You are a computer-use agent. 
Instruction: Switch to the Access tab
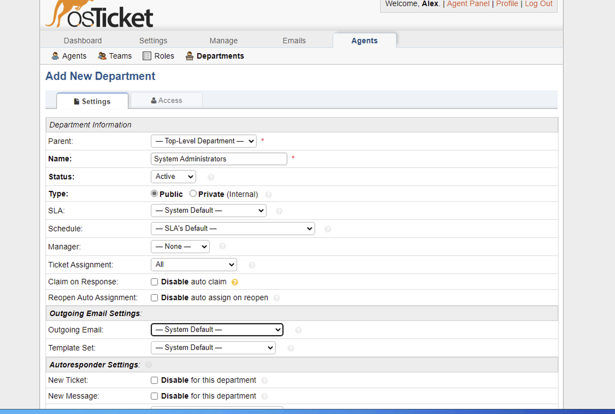coord(166,101)
